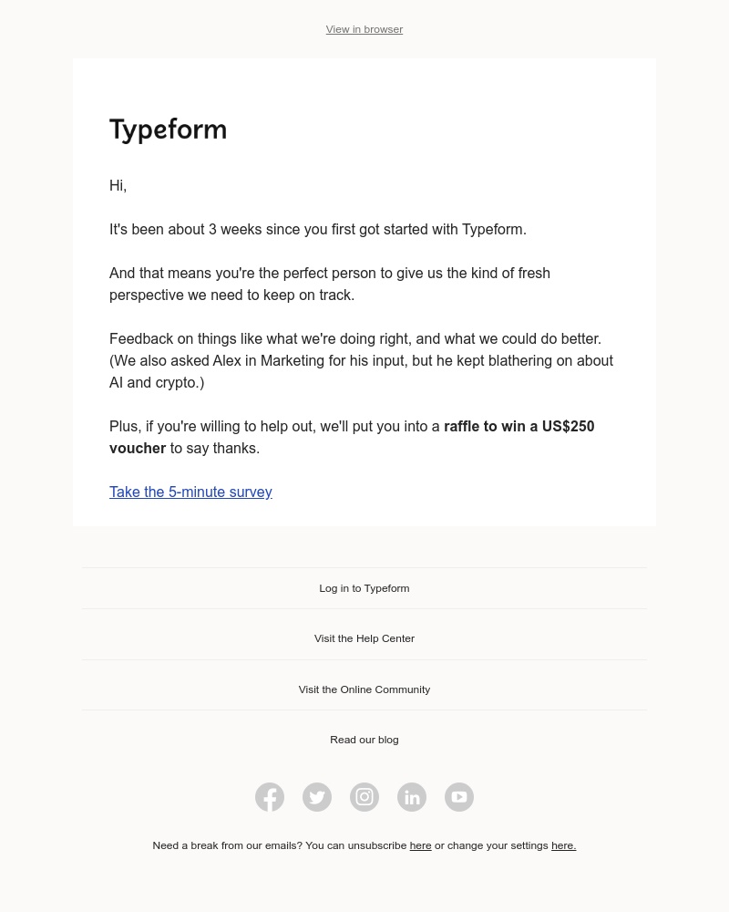Visit the Help Center
This screenshot has width=729, height=912.
pyautogui.click(x=364, y=638)
